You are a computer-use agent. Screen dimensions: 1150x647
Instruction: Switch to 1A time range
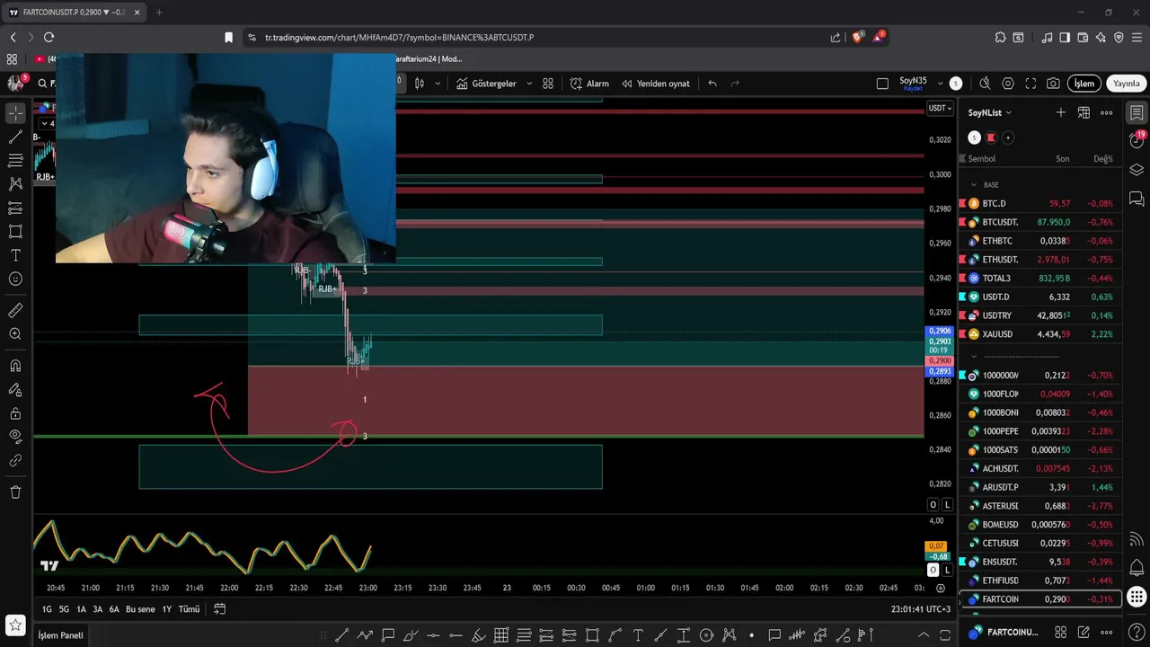pos(81,609)
